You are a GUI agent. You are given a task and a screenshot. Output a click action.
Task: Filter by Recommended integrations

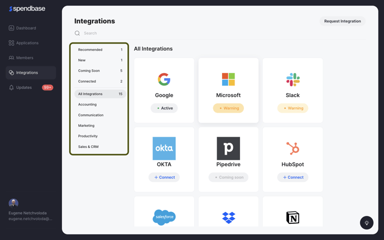click(100, 50)
